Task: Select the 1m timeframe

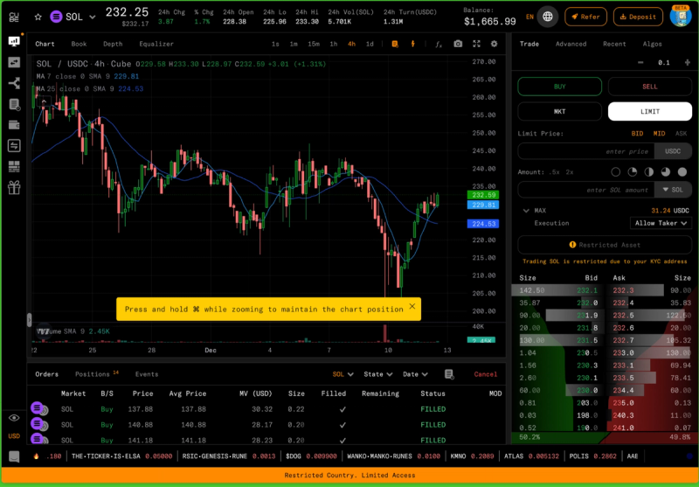Action: (x=294, y=44)
